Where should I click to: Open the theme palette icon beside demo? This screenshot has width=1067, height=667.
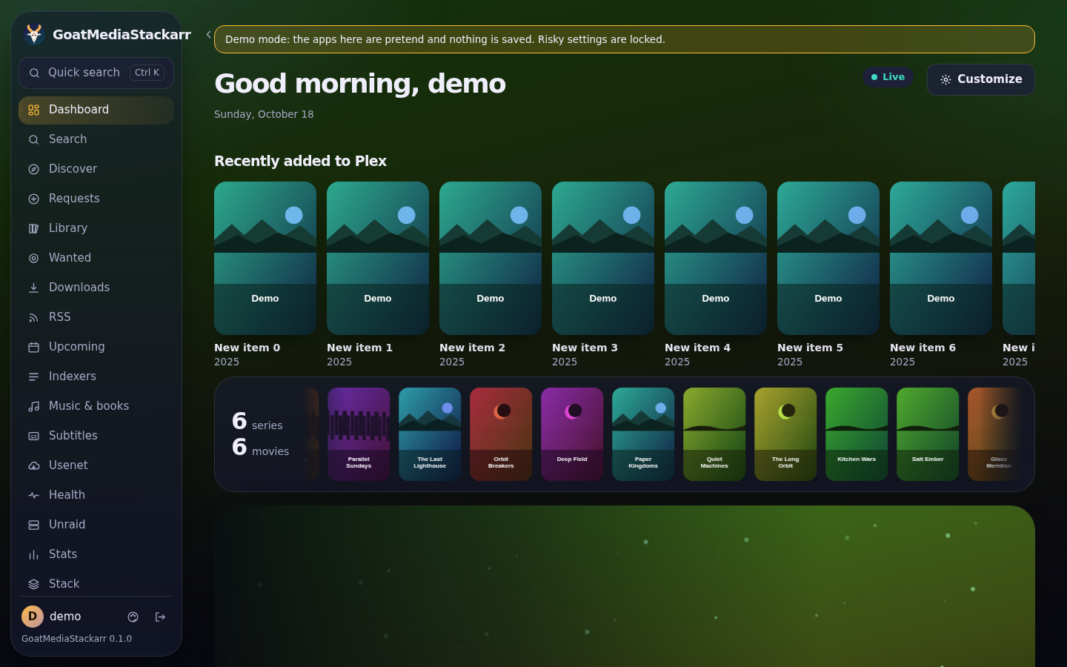133,617
